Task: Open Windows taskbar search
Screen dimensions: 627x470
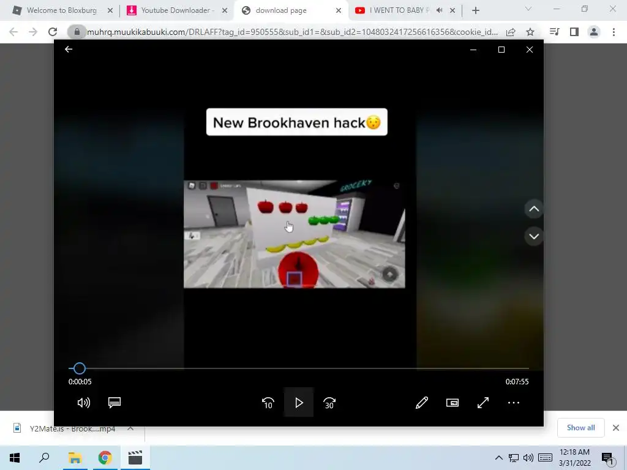Action: coord(44,458)
